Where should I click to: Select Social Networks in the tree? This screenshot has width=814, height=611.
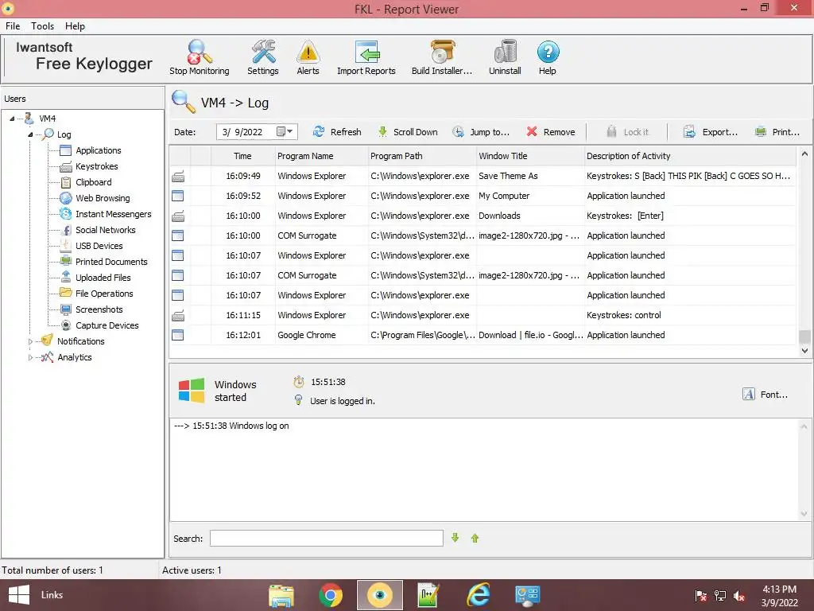tap(106, 230)
